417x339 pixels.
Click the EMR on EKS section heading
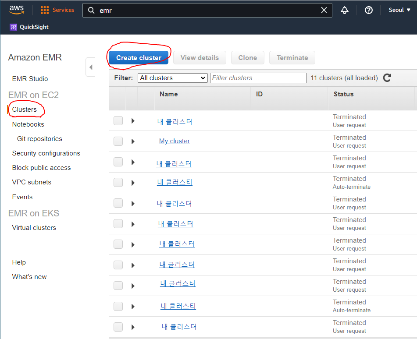coord(33,213)
